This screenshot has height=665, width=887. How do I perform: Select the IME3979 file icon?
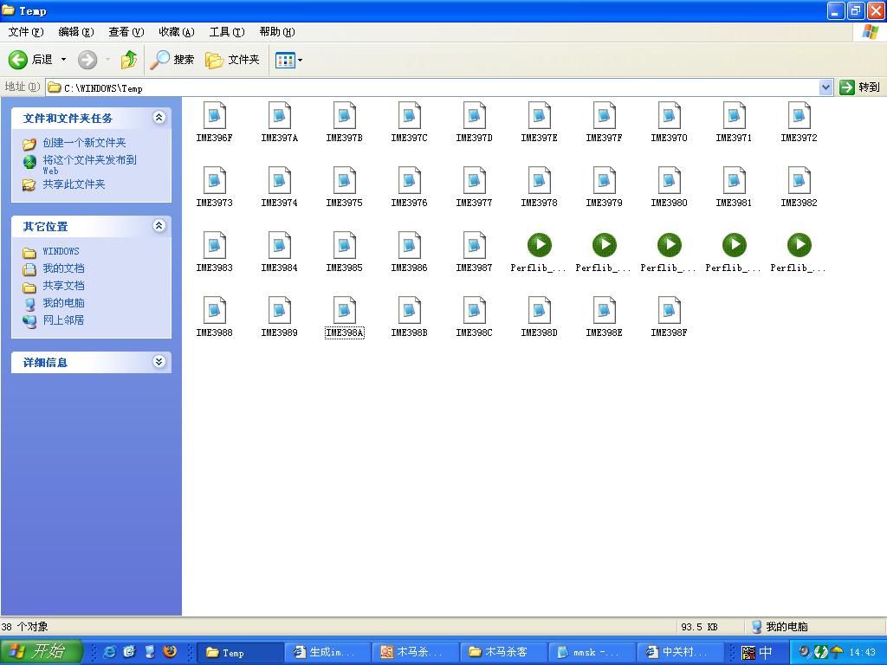604,180
